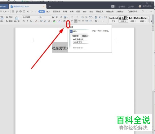Click the Paste clipboard icon
155x134 pixels.
2,18
